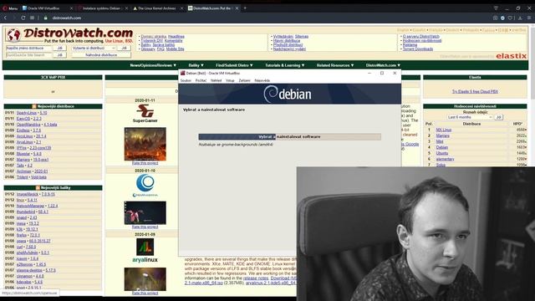Click Rate this project under SuperGamer

(x=145, y=163)
